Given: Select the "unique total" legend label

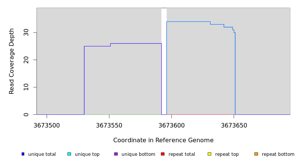Looking at the screenshot, I should pyautogui.click(x=42, y=154).
